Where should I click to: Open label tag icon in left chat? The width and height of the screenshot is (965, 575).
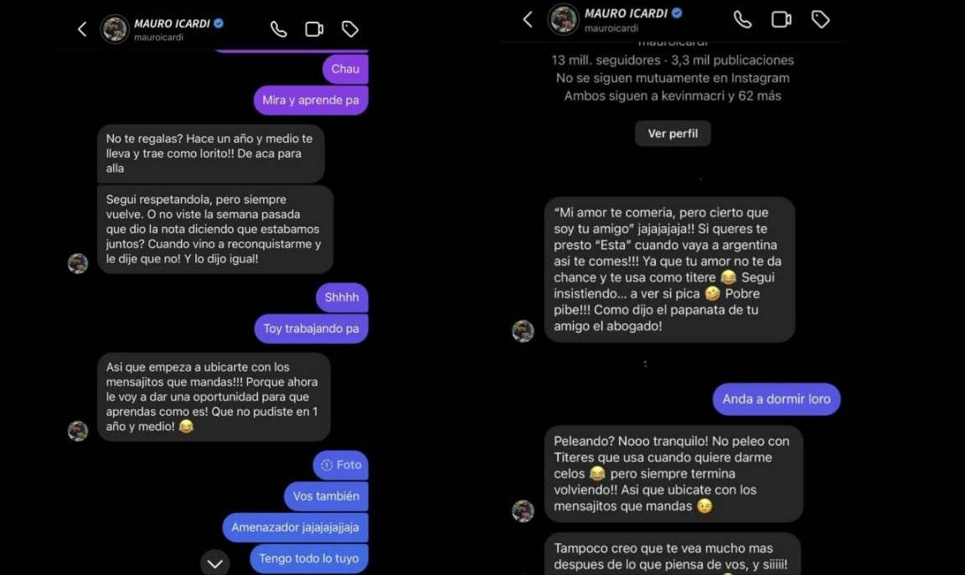click(x=350, y=29)
